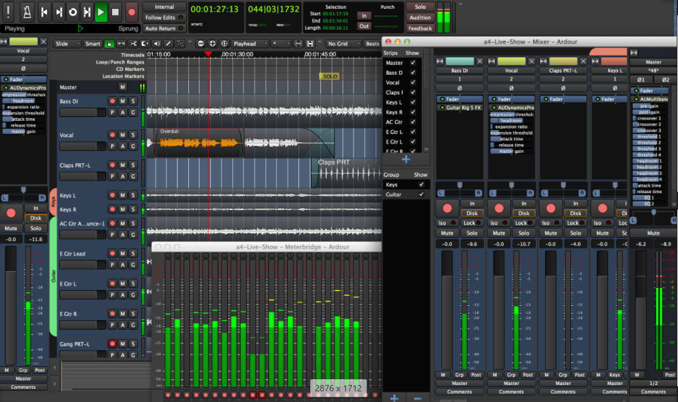Viewport: 678px width, 402px height.
Task: Open the No Grid snap dropdown
Action: tap(343, 43)
